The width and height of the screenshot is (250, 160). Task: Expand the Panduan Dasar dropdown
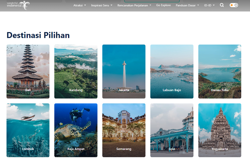coord(187,5)
